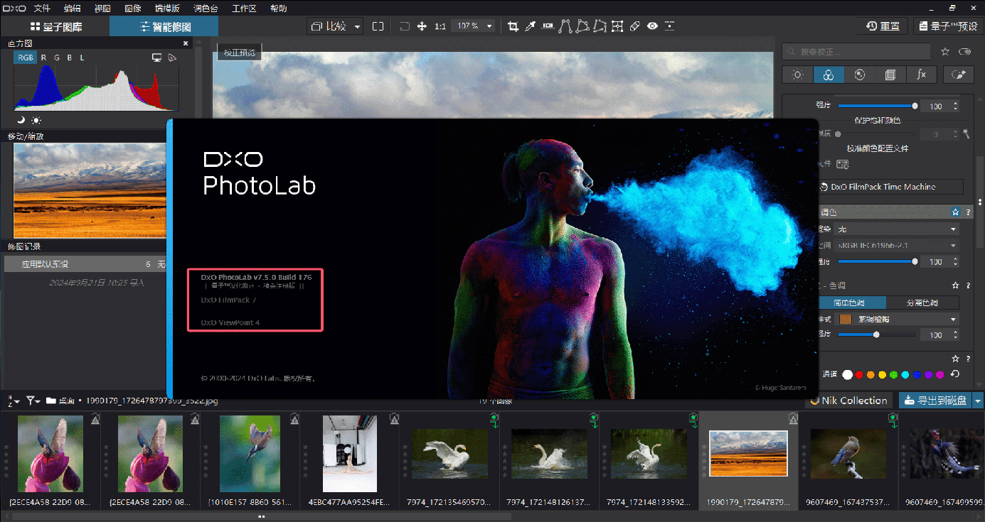Click the 导出到磁盘 export button
Viewport: 985px width, 522px height.
(936, 401)
